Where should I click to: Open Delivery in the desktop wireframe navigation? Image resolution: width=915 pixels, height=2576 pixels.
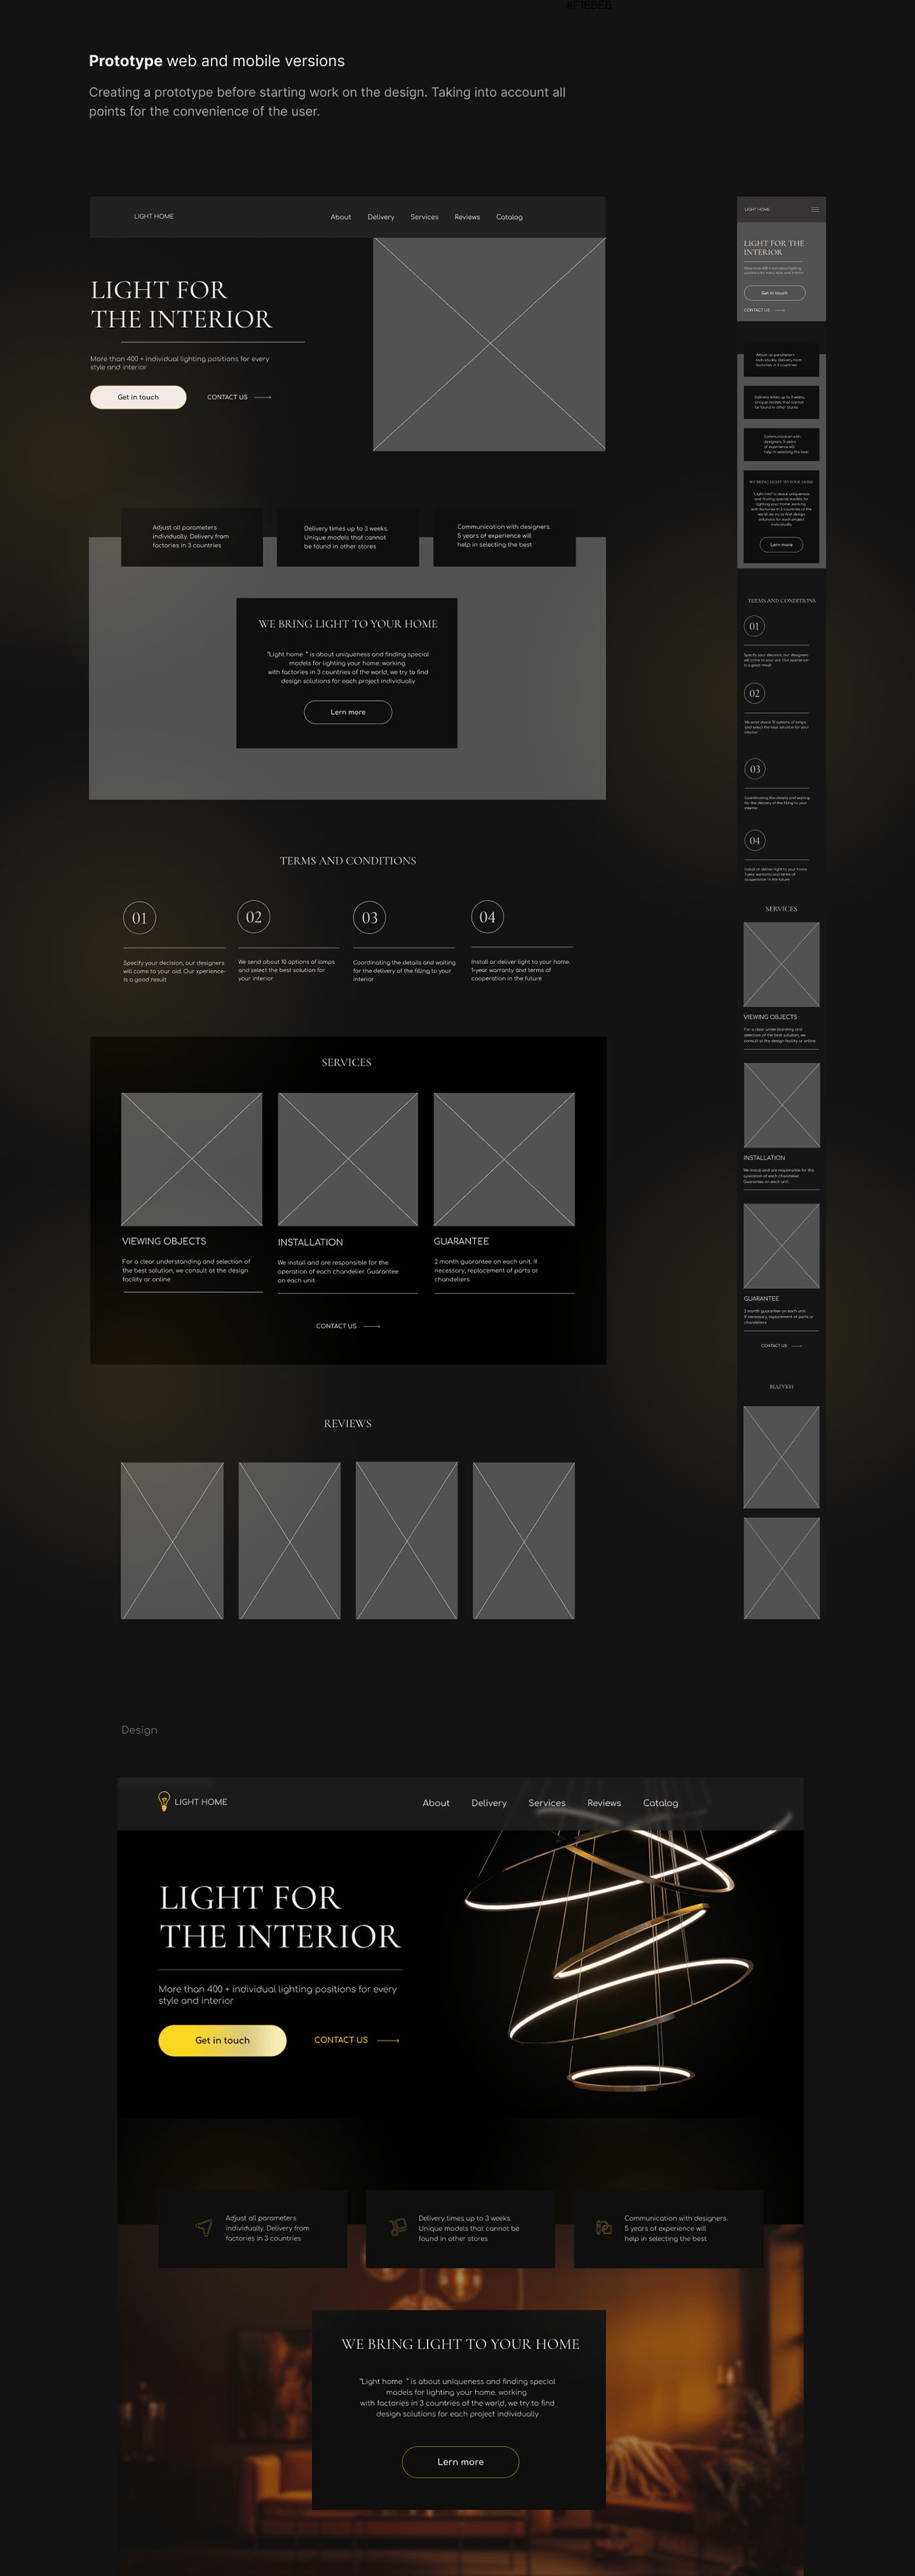click(380, 217)
